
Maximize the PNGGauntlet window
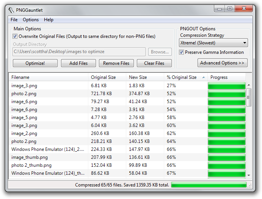230,8
